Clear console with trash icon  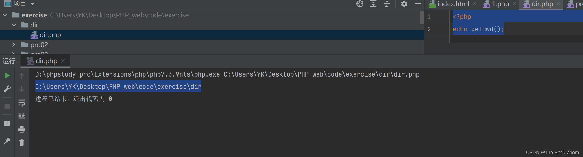coord(22,143)
